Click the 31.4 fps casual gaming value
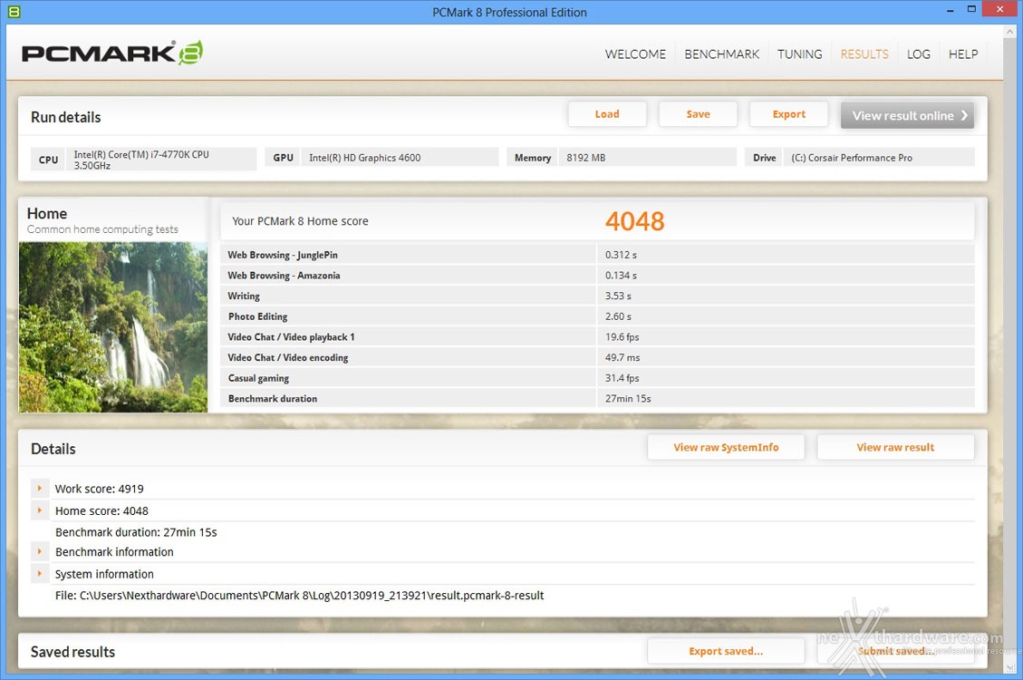The height and width of the screenshot is (680, 1023). (x=622, y=378)
